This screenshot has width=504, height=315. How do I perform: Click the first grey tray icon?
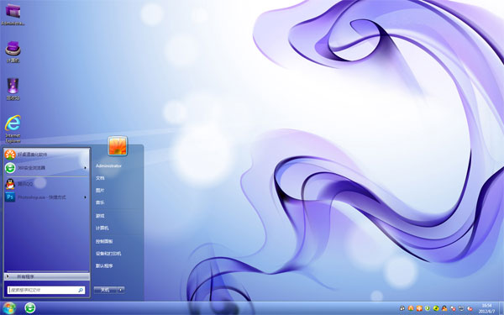[x=402, y=308]
